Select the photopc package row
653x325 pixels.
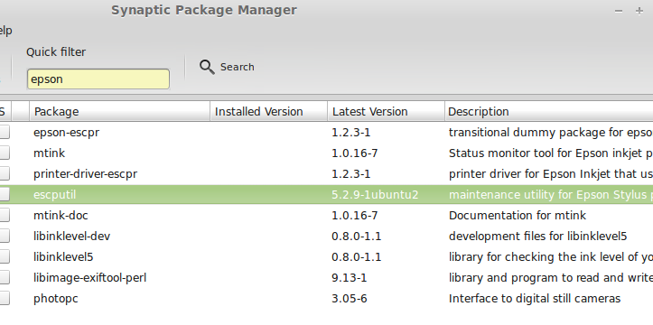coord(327,298)
